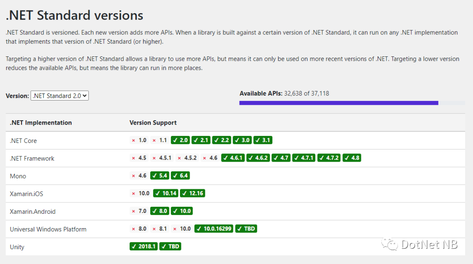473x264 pixels.
Task: Select the unsupported .NET Core 1.0 badge
Action: pyautogui.click(x=139, y=140)
